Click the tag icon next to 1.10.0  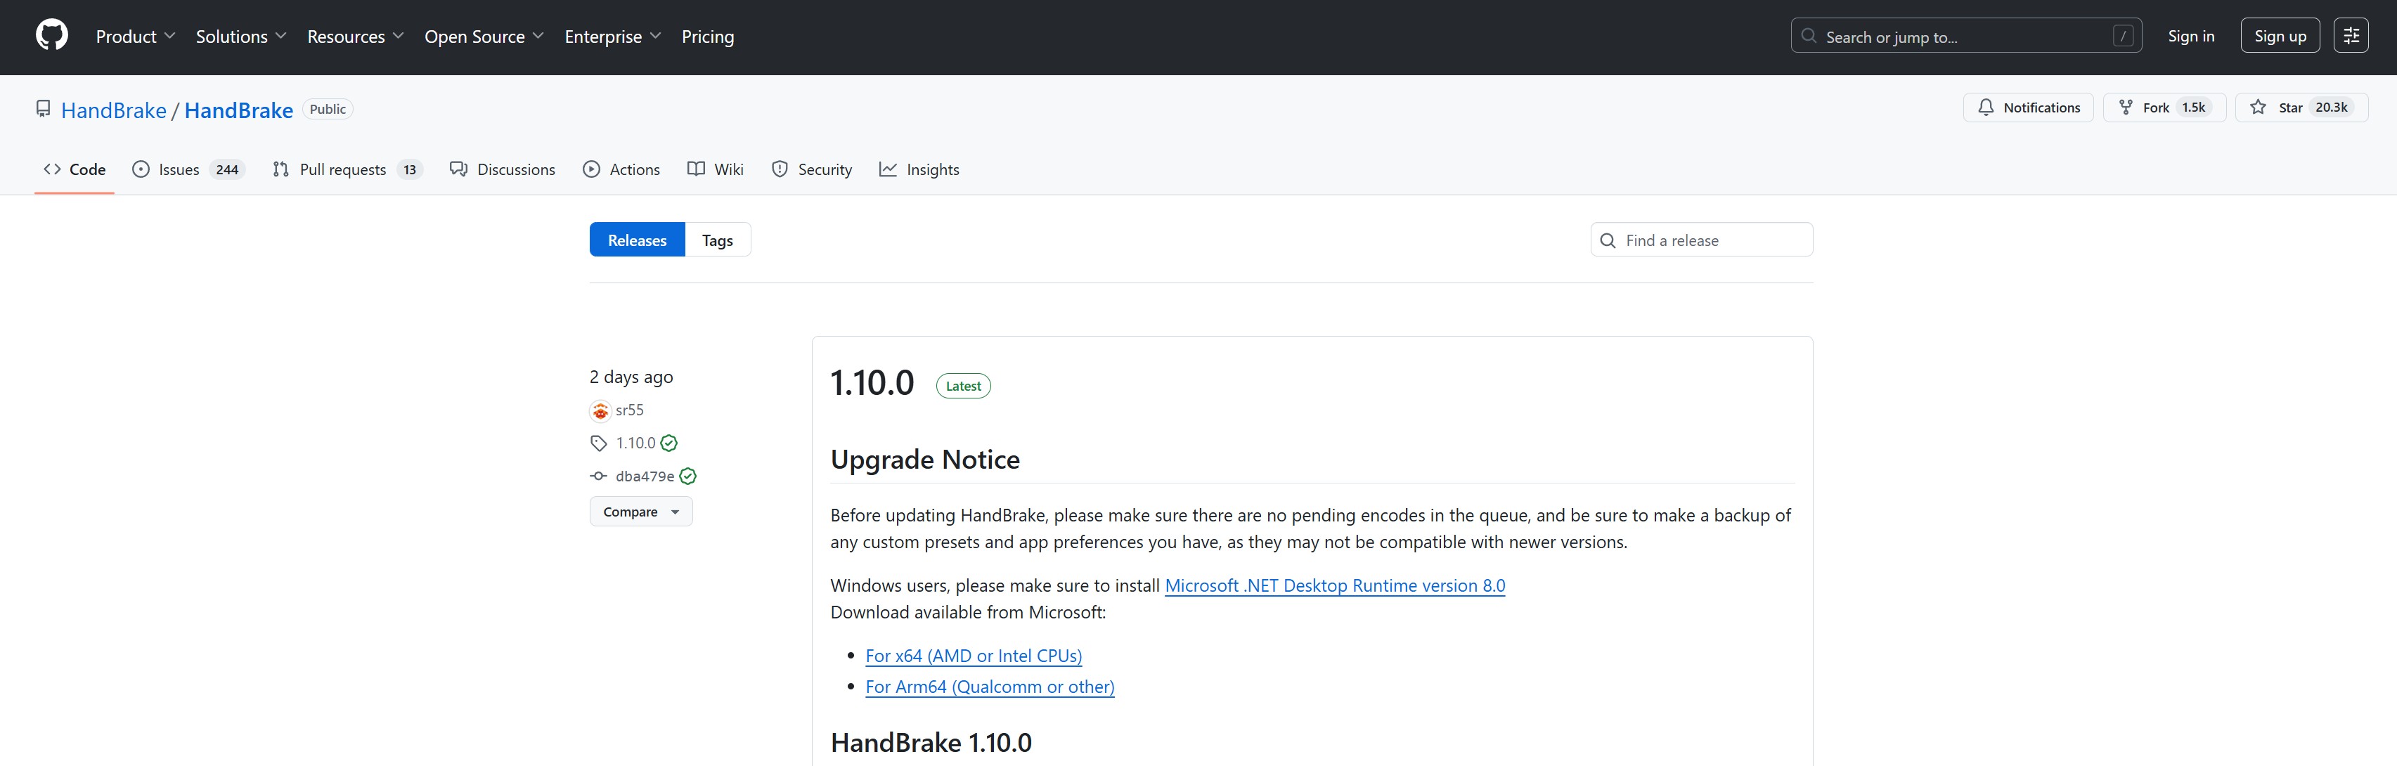pos(598,443)
